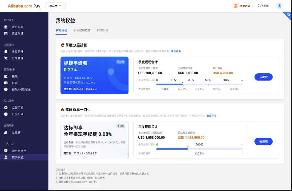Open 收款管理 via its sidebar icon
292x191 pixels.
point(6,52)
